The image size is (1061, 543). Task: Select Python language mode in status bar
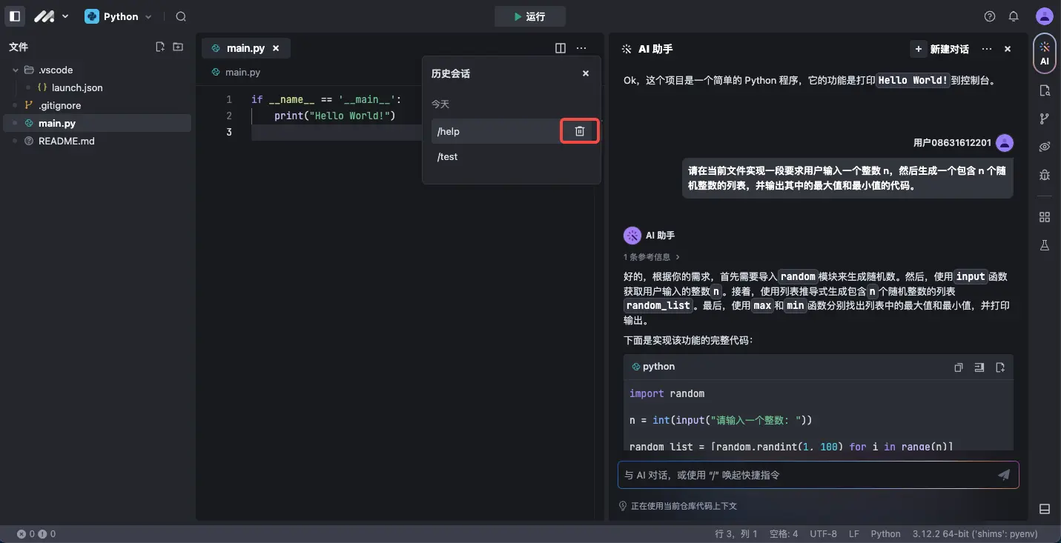pos(885,533)
